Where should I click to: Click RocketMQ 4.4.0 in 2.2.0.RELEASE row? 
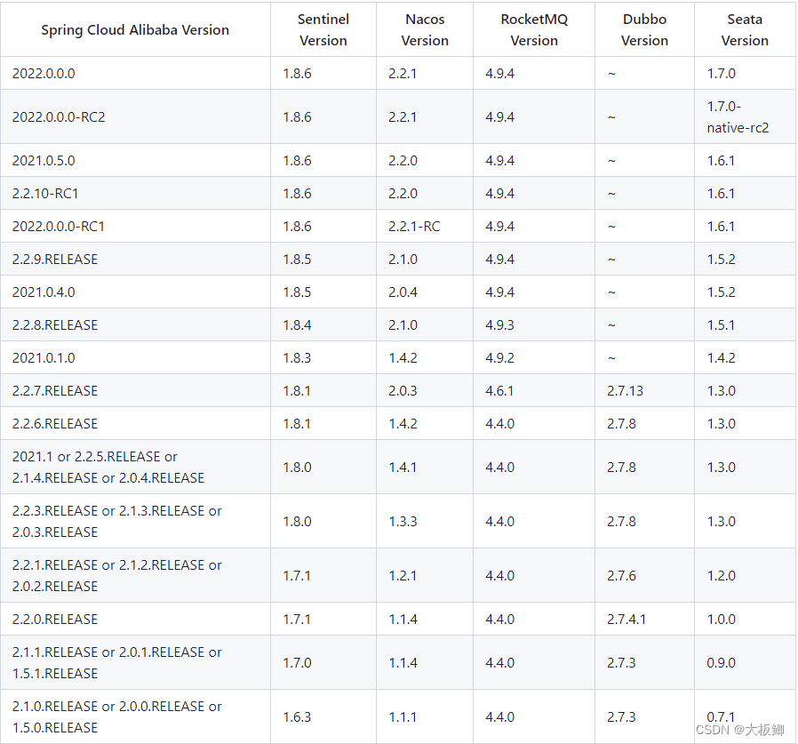coord(499,620)
